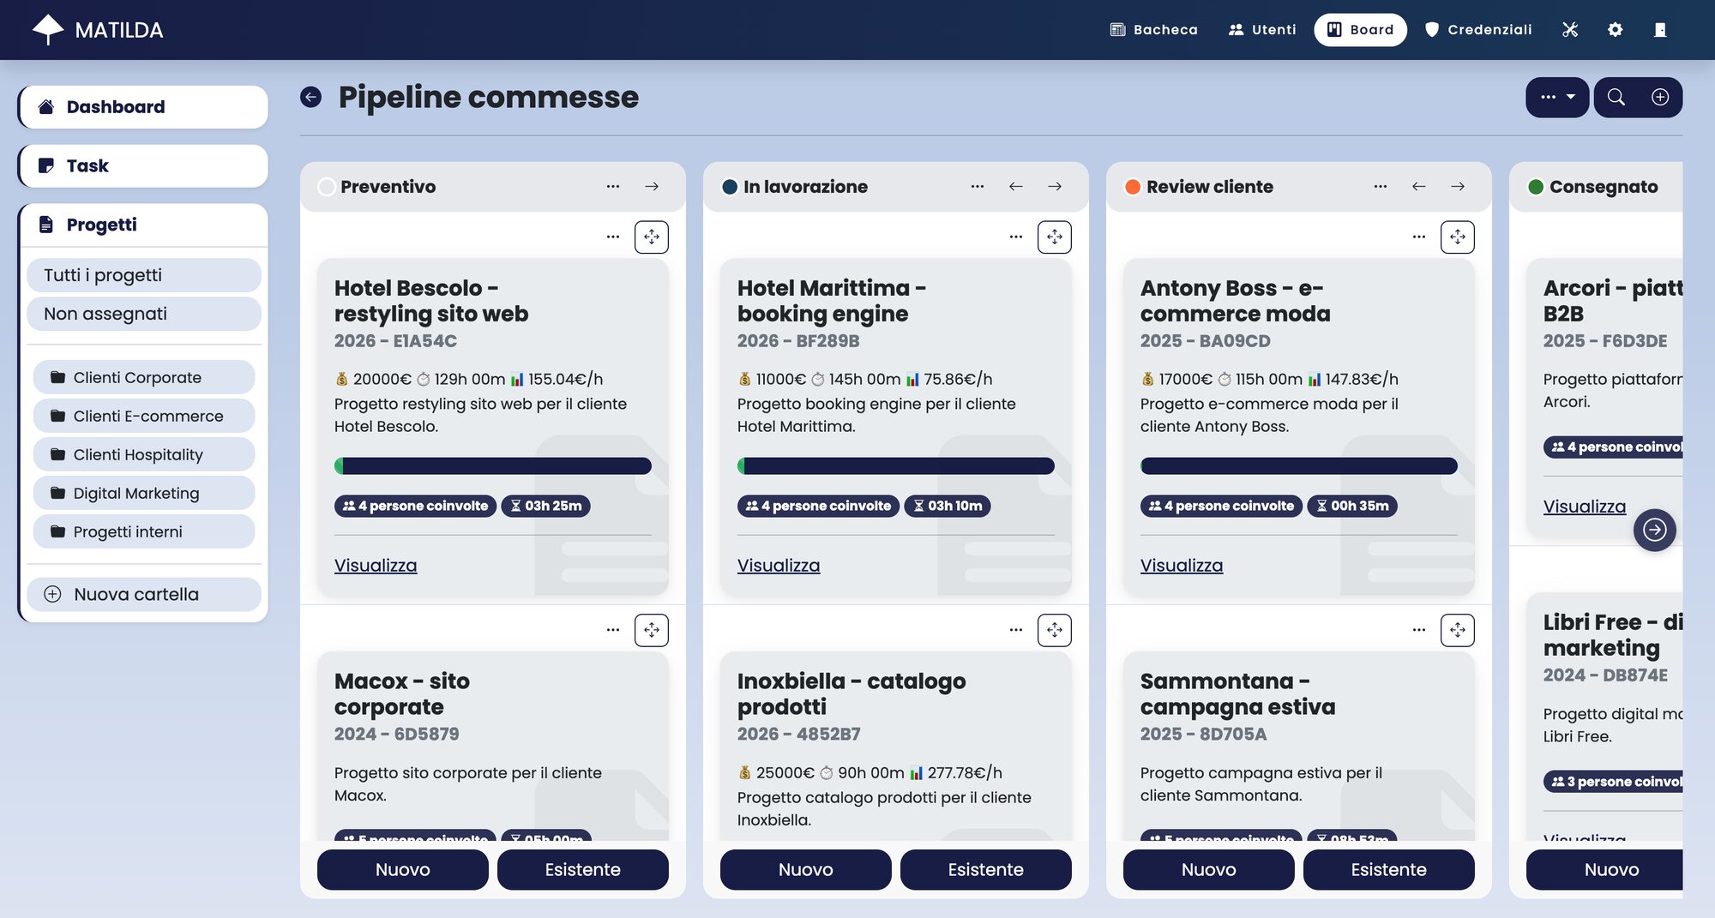Screen dimensions: 1715x918
Task: Click Visualizza link on Antony Boss card
Action: pyautogui.click(x=1182, y=566)
